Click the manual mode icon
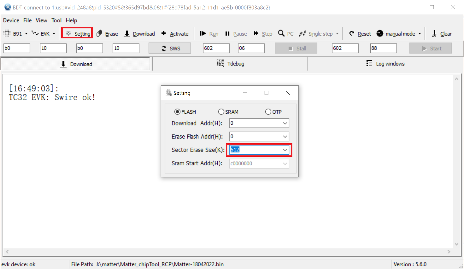The width and height of the screenshot is (464, 269). click(x=380, y=33)
